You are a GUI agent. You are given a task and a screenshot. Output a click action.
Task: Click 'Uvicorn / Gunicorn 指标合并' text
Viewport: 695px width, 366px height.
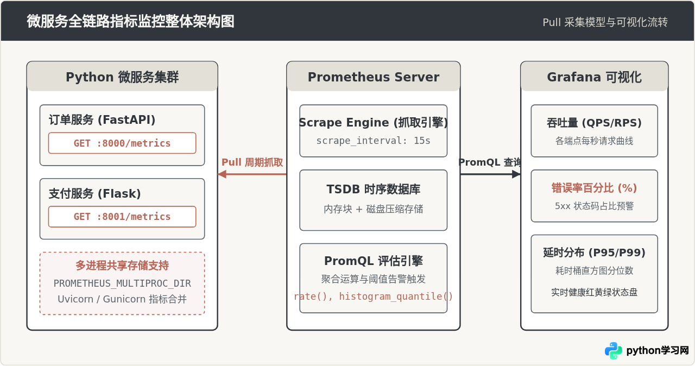click(x=122, y=299)
